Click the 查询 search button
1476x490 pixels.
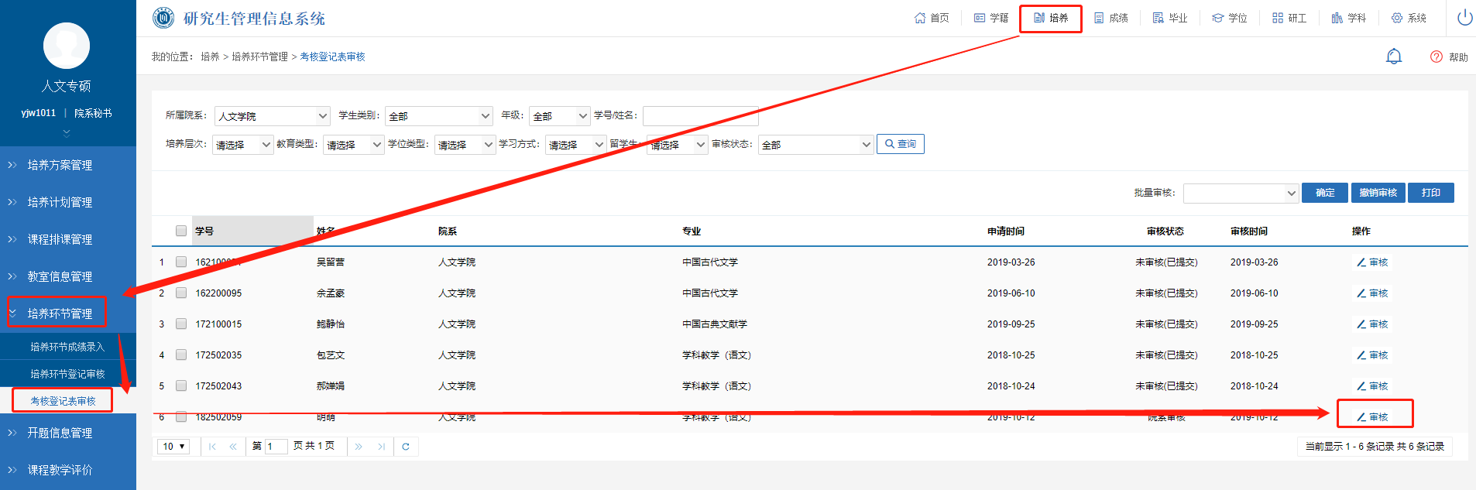[900, 144]
